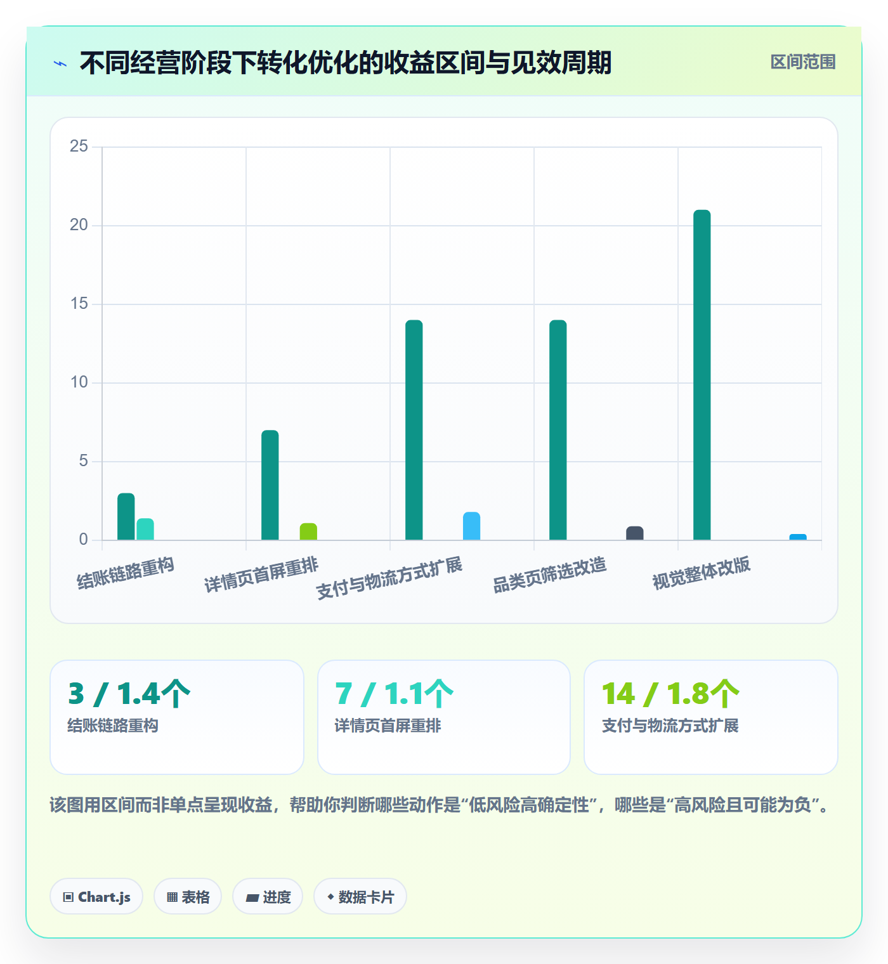This screenshot has width=888, height=964.
Task: Click the chart title 不同经营阶段下转化优化的收益区间与见效周期
Action: pos(346,63)
